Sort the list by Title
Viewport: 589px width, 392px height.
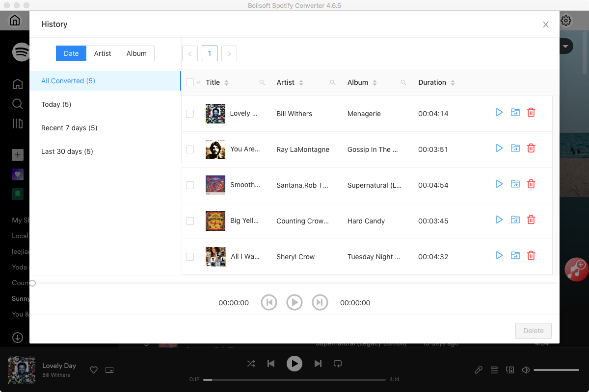[x=226, y=83]
